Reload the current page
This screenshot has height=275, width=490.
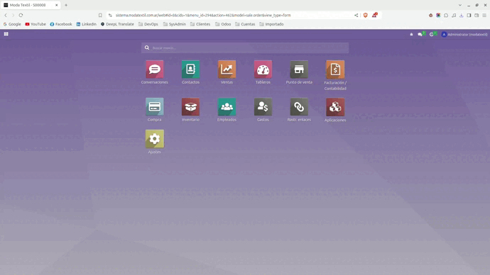coord(21,15)
